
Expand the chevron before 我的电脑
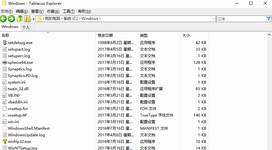(x=43, y=19)
